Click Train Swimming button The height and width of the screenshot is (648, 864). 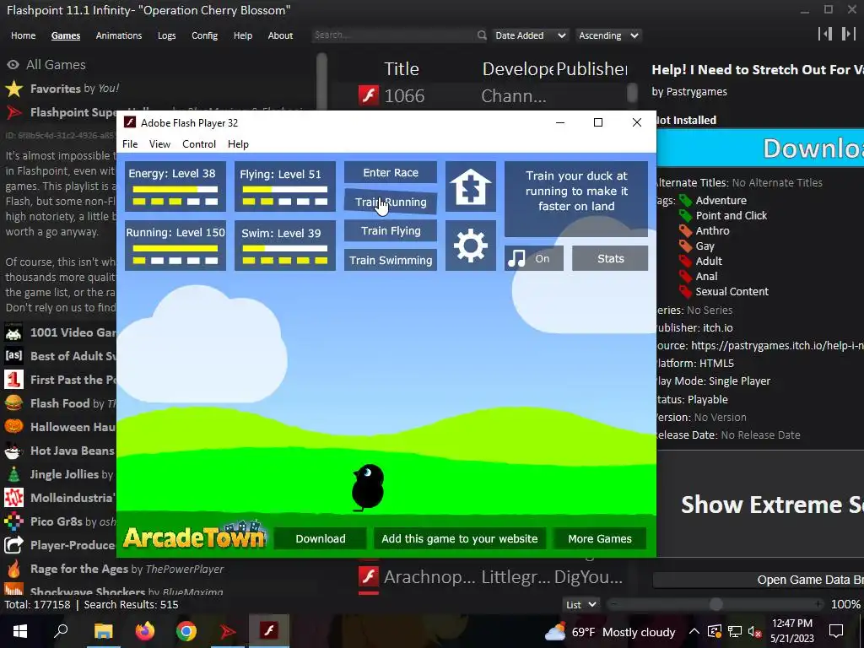[391, 260]
